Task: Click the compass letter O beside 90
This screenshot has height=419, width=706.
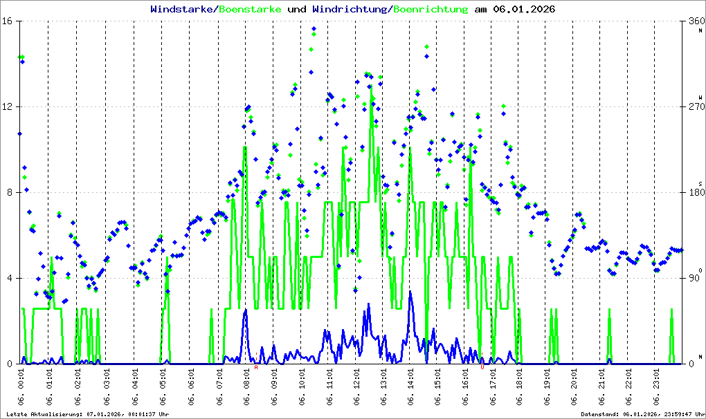Action: [700, 270]
